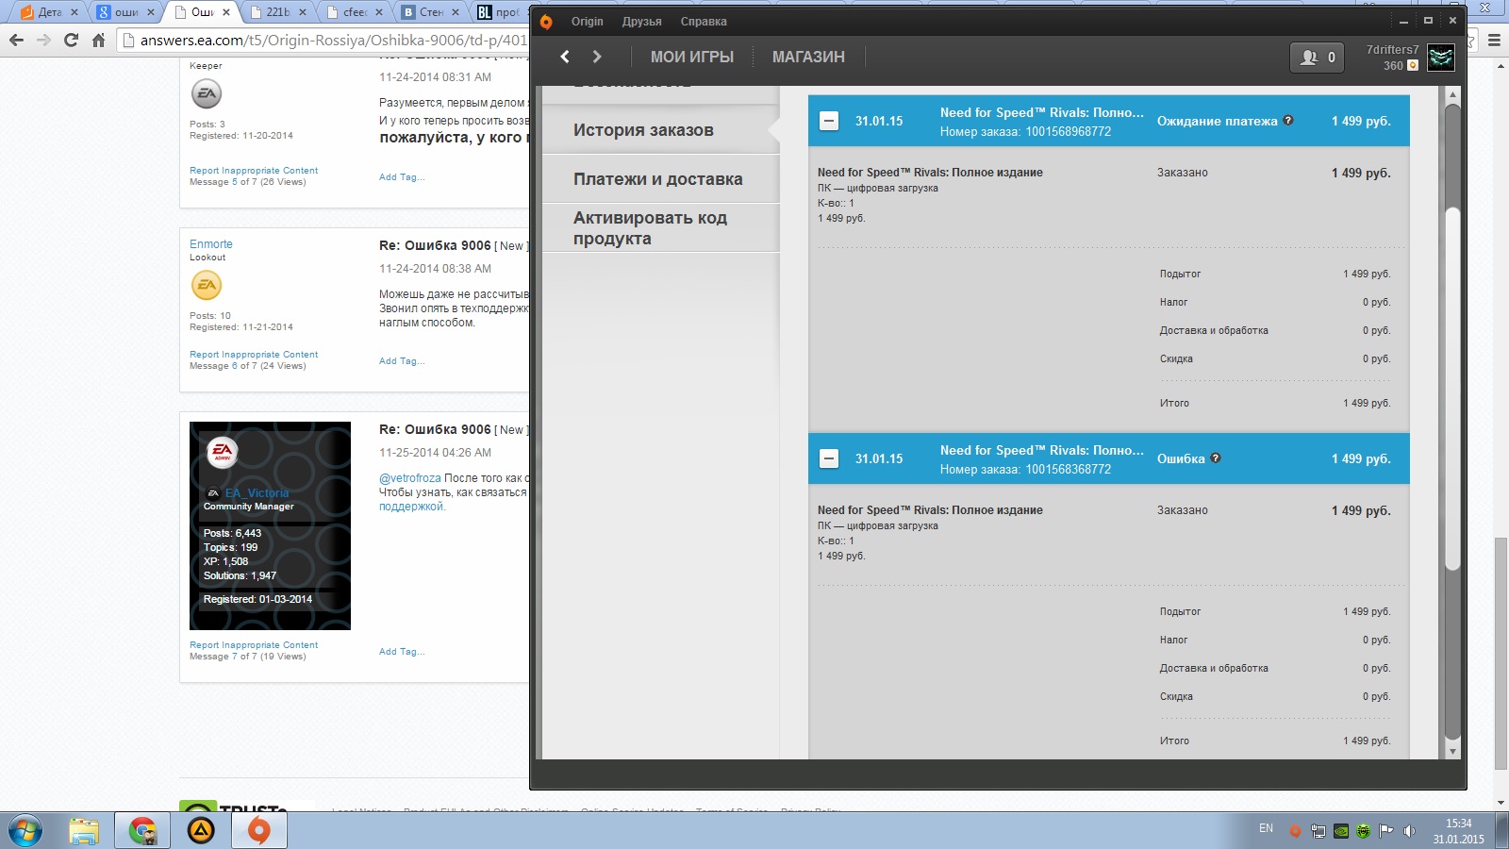Viewport: 1509px width, 849px height.
Task: Click NVIDIA tray icon
Action: coord(1340,831)
